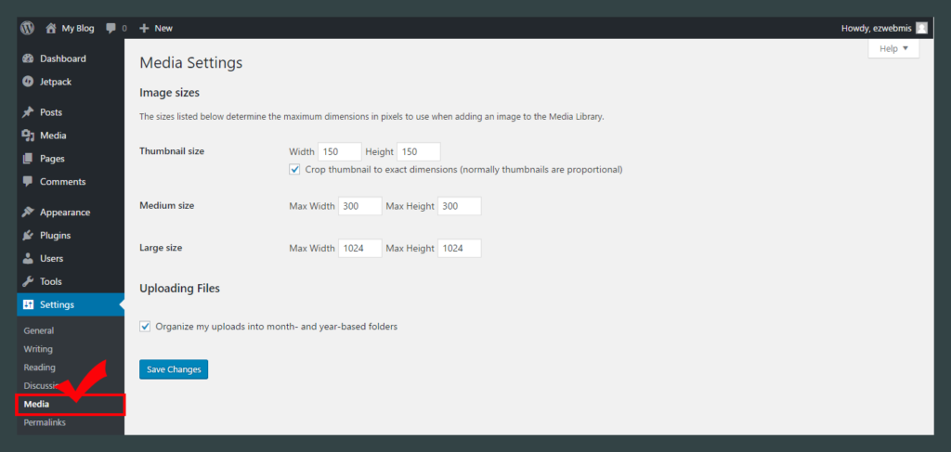Click the Posts pushpin icon

[x=28, y=112]
